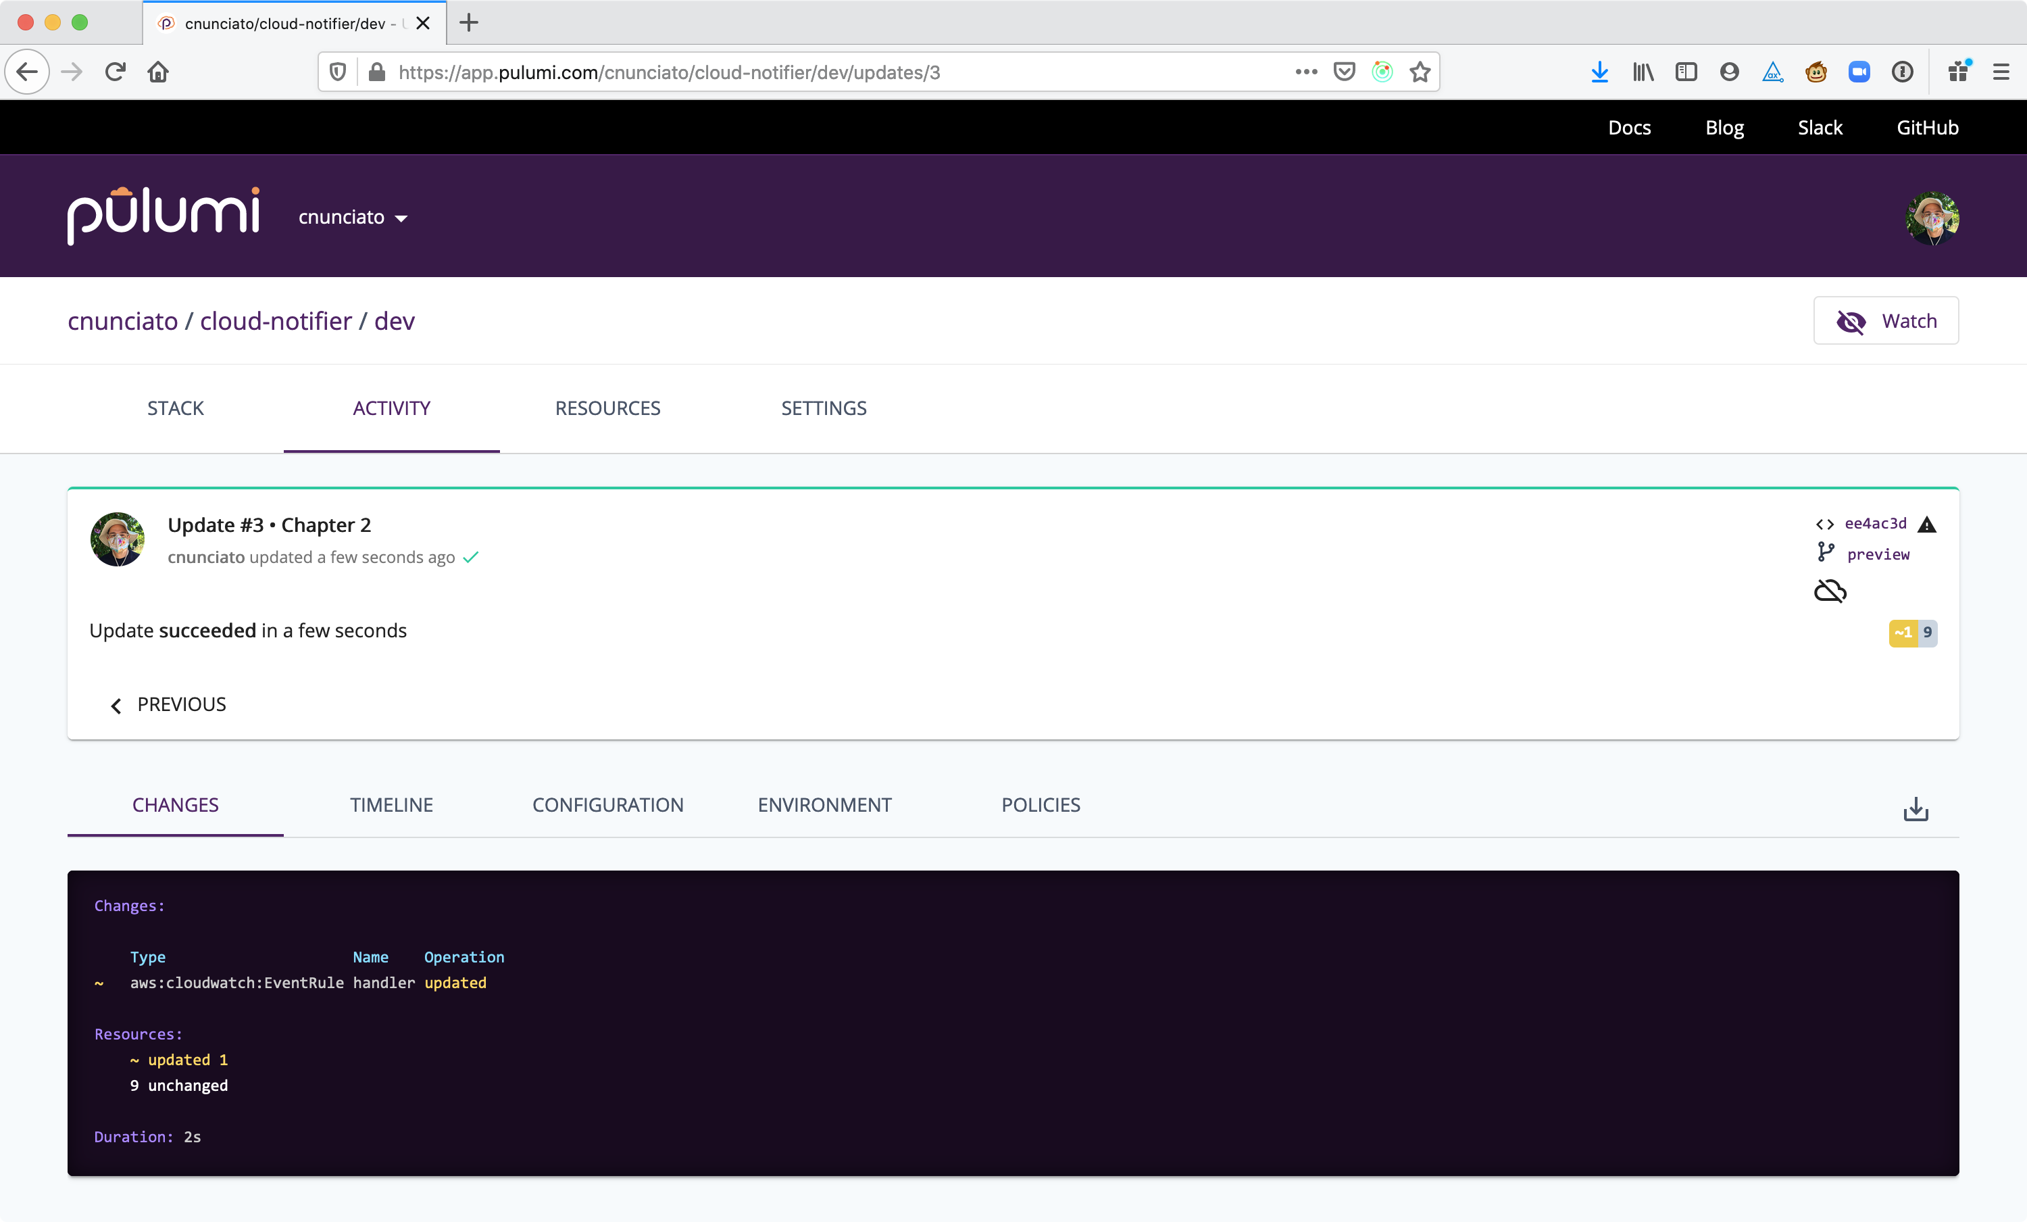Close the cnunciato/cloud-notifier/dev tab
This screenshot has height=1222, width=2027.
423,23
